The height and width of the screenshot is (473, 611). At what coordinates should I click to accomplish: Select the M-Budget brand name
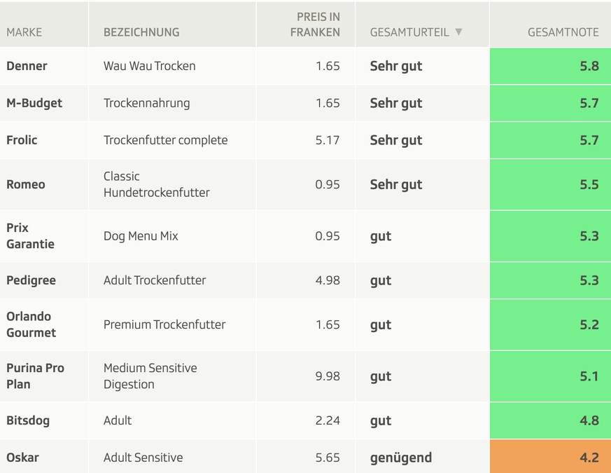[x=34, y=103]
